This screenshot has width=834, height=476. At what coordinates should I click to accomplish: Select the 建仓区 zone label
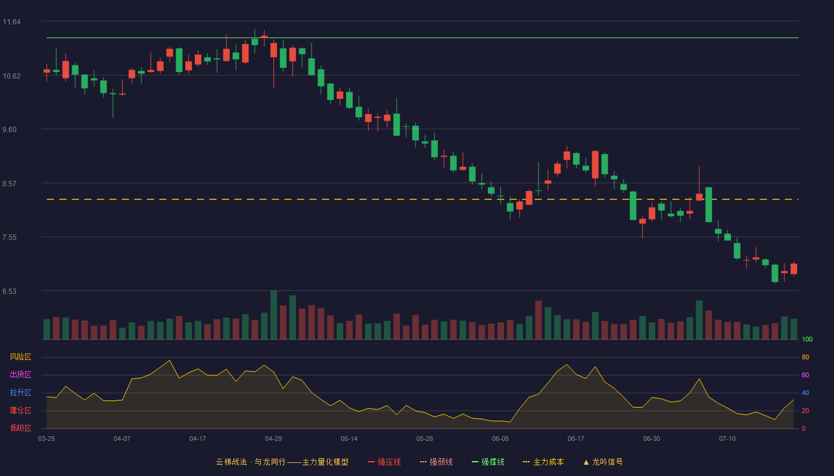21,411
